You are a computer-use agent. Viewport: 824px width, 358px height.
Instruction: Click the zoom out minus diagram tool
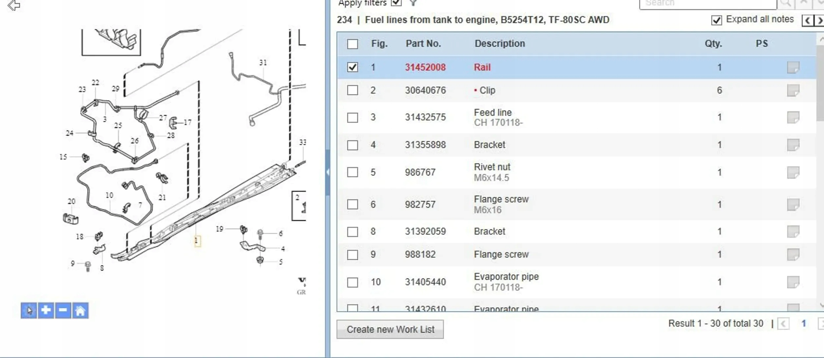click(x=63, y=310)
